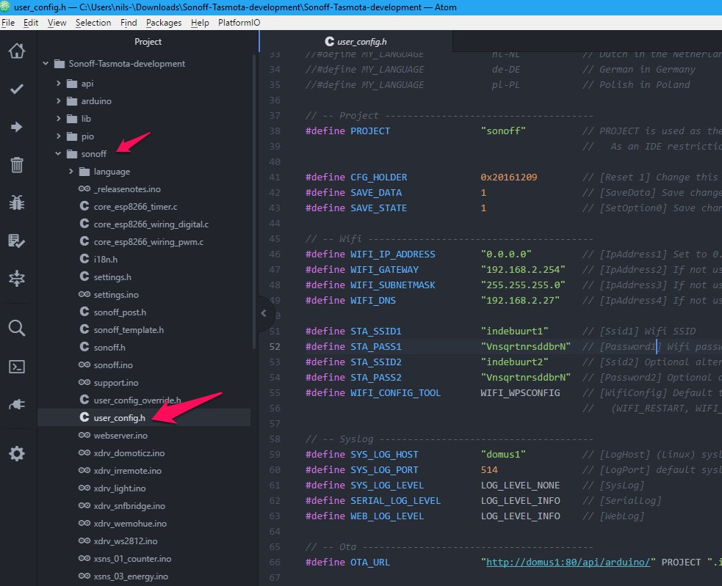This screenshot has width=722, height=586.
Task: Click the SYS_LOG_PORT value 514
Action: [x=489, y=469]
